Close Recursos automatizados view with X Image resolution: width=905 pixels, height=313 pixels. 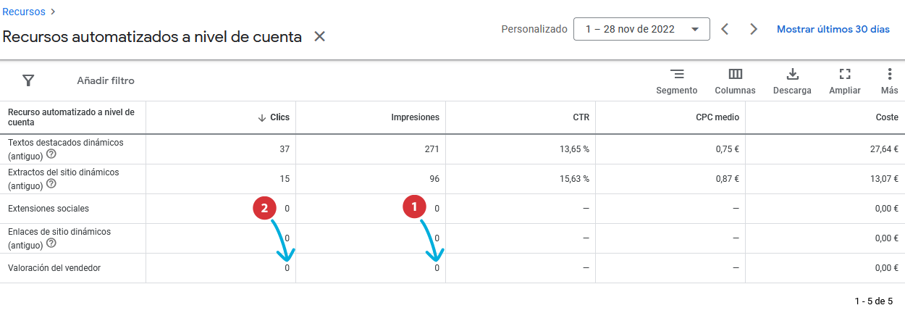coord(319,37)
